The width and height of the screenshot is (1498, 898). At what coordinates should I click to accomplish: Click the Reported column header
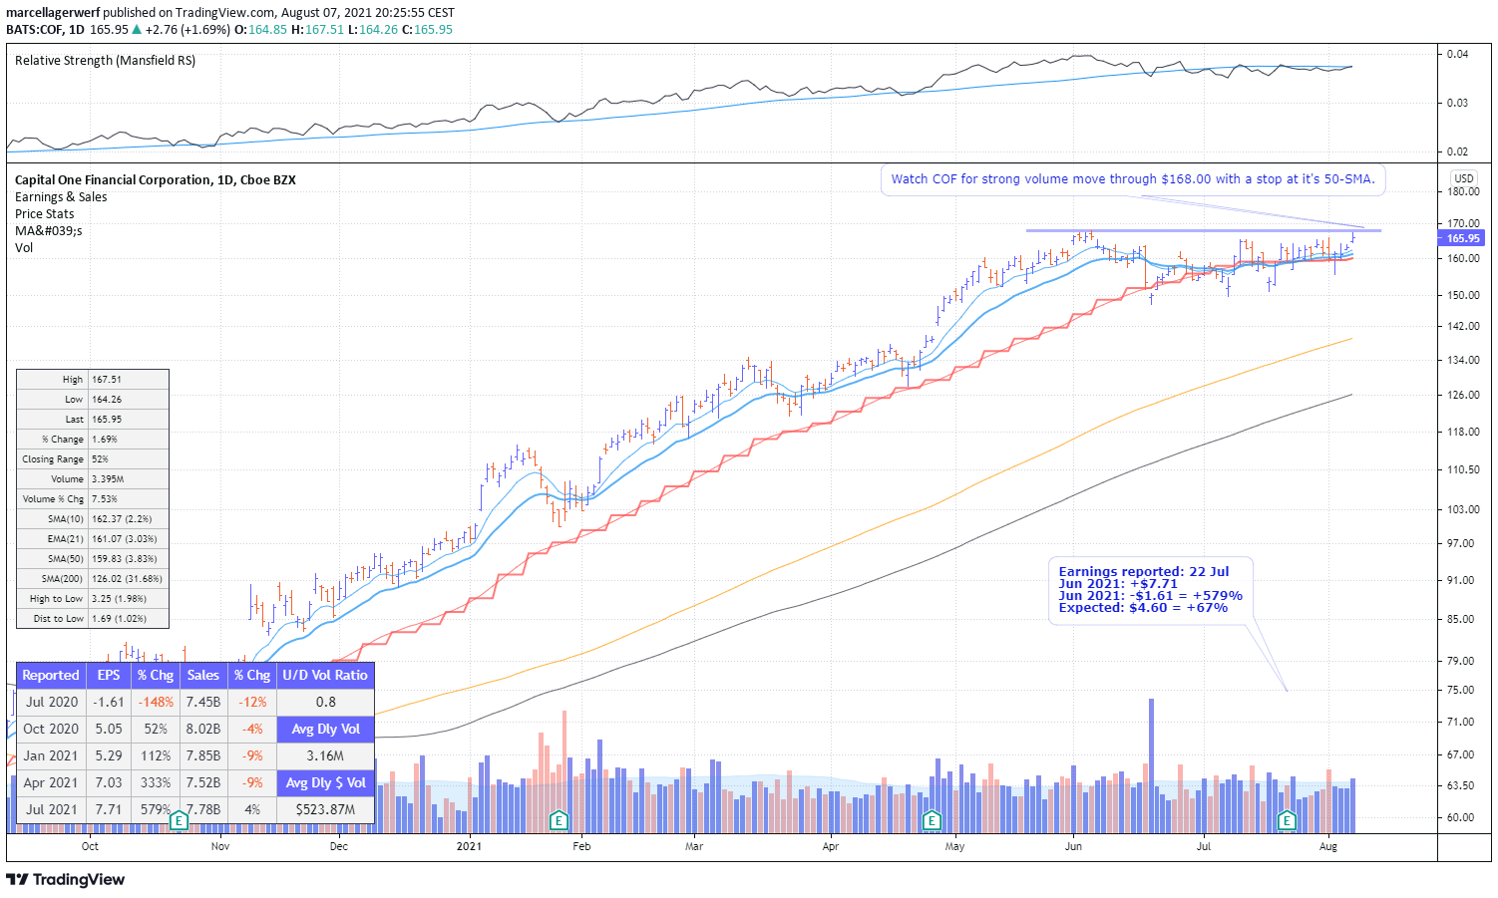pyautogui.click(x=50, y=676)
